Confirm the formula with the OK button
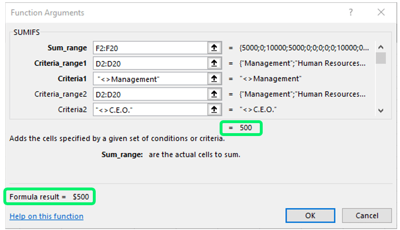 (310, 216)
